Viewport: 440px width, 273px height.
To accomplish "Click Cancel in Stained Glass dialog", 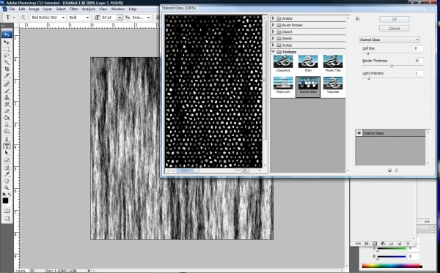I will [395, 29].
